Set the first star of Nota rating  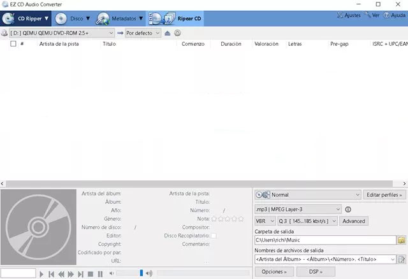coord(214,219)
